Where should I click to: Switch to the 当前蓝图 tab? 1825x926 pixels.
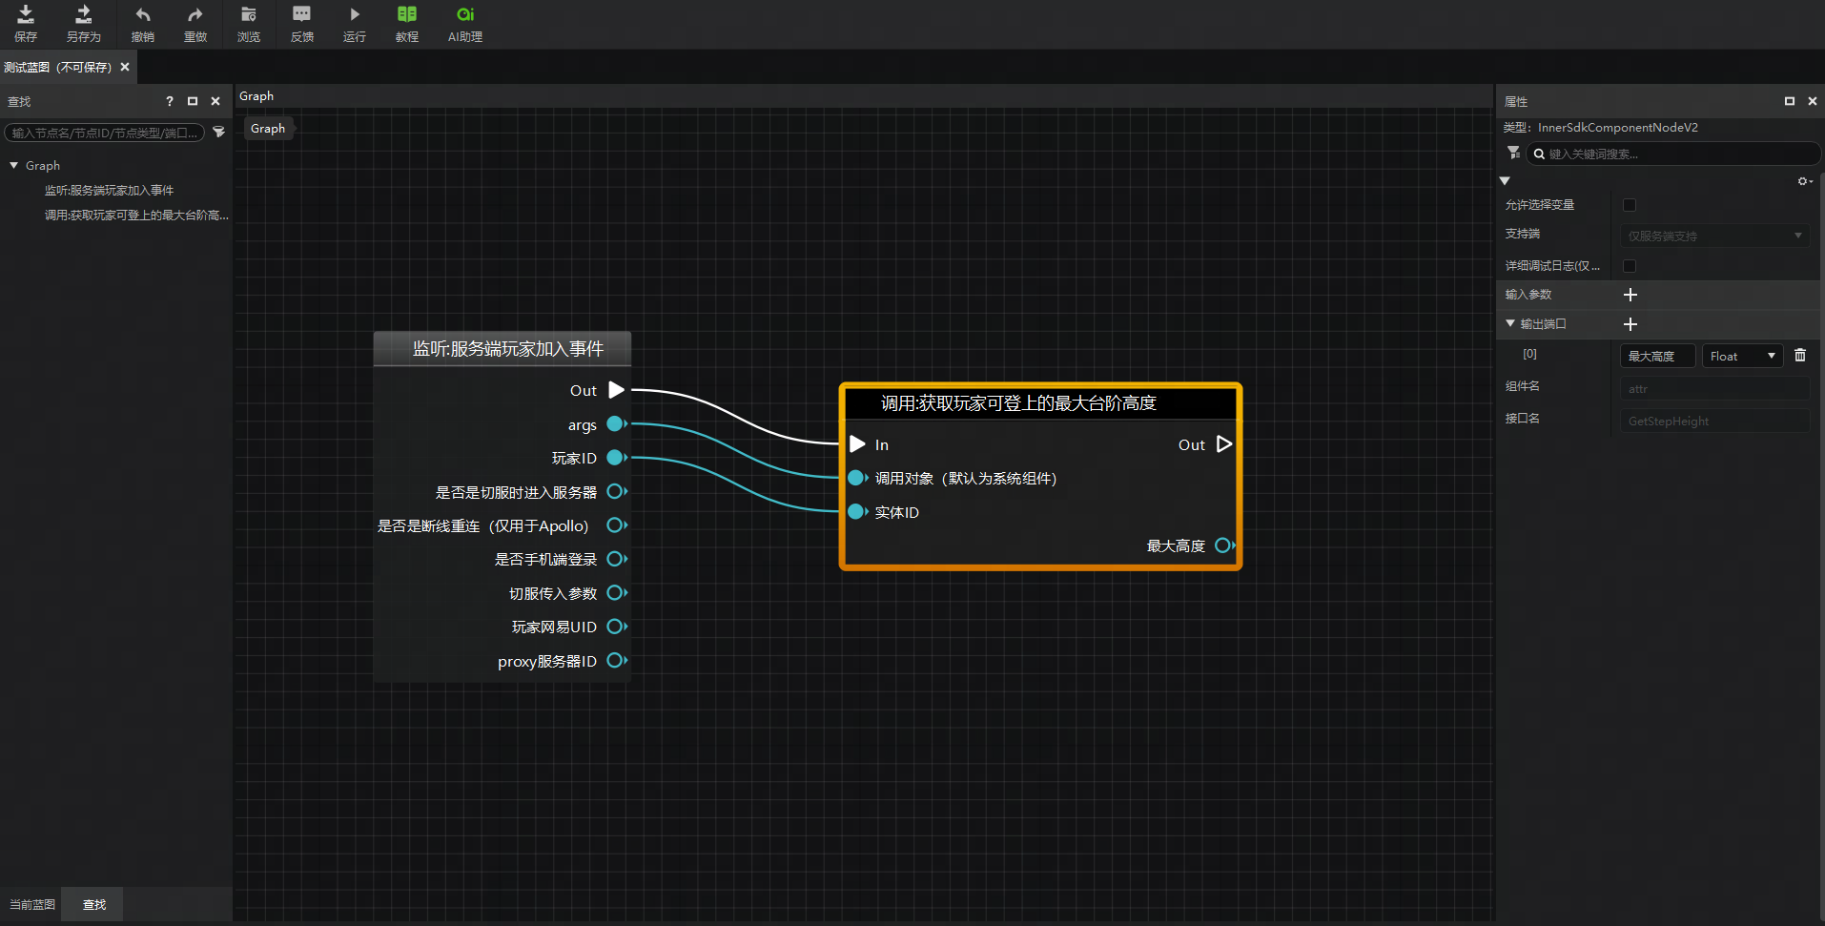tap(32, 904)
